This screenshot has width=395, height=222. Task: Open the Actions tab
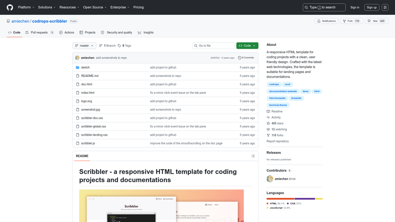67,33
